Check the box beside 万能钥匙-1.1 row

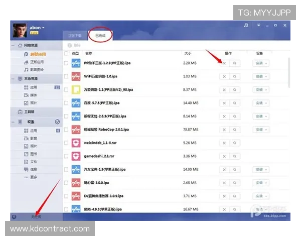pos(66,90)
